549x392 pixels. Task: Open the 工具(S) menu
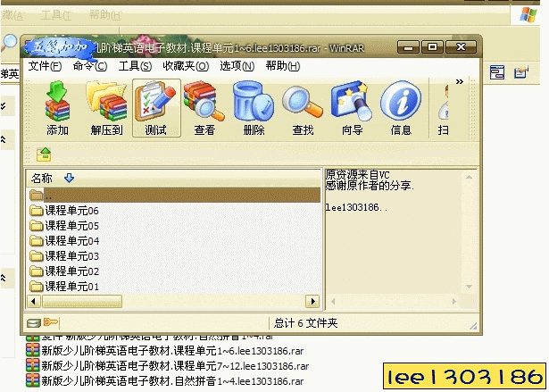(x=135, y=65)
